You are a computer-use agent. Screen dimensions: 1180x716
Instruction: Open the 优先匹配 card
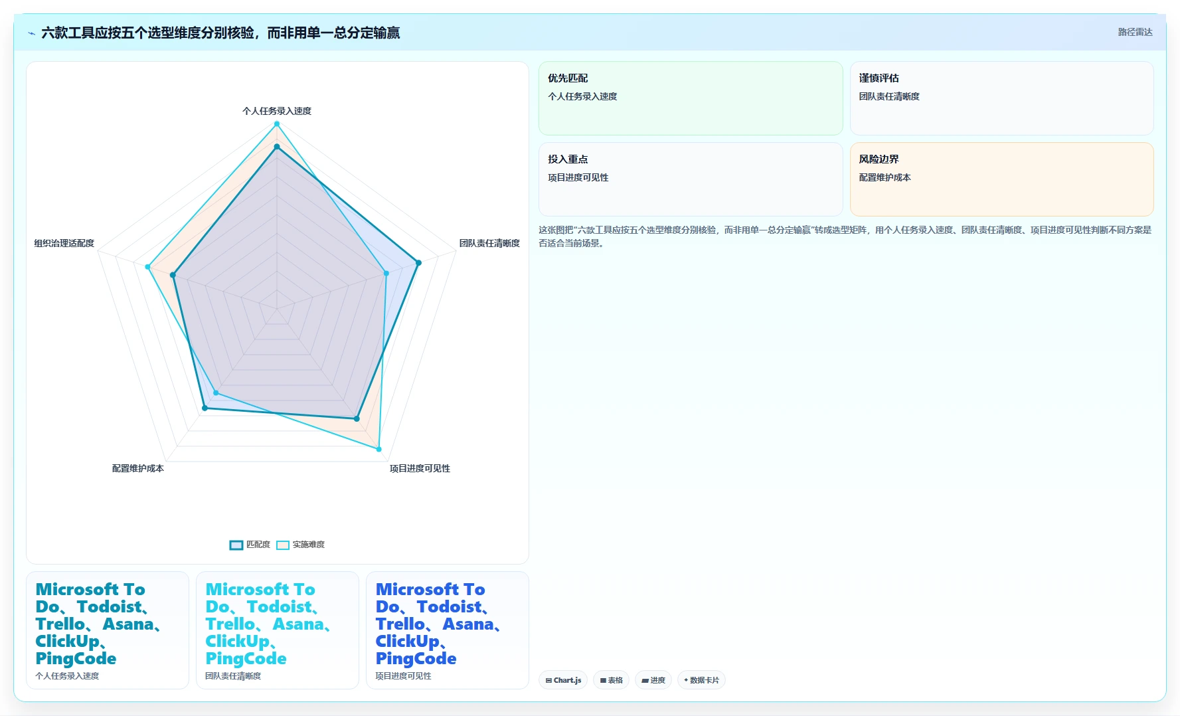[x=691, y=98]
